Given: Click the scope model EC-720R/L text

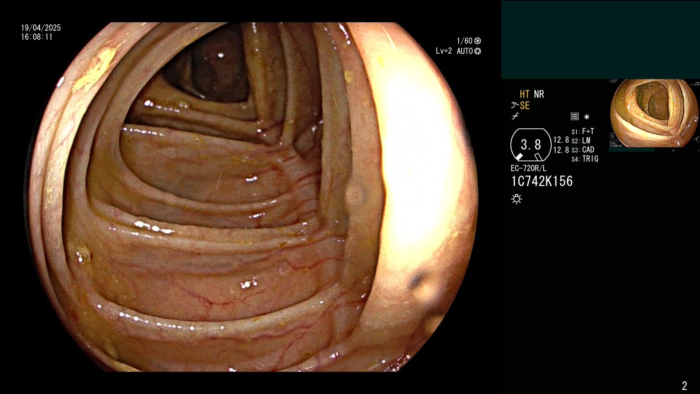Looking at the screenshot, I should pos(529,168).
